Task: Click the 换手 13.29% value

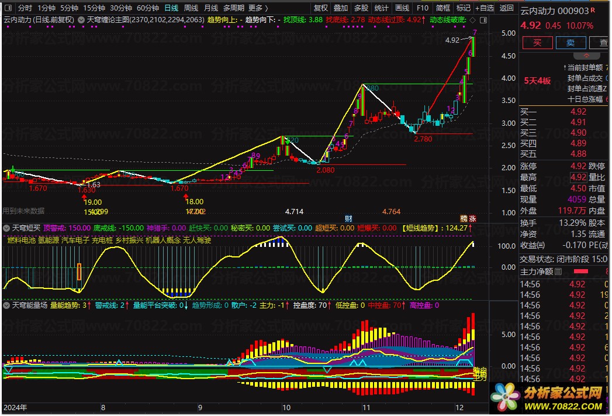Action: point(573,223)
